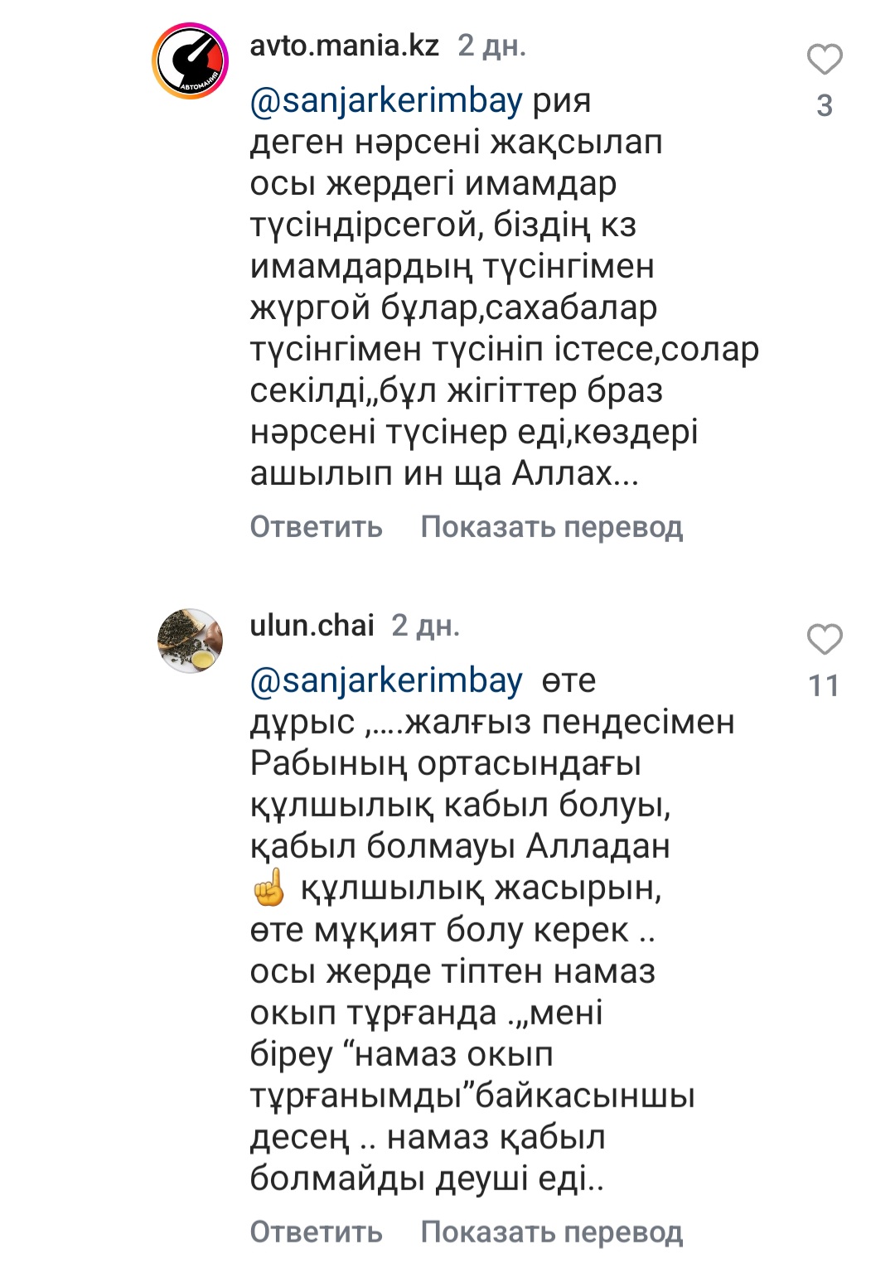This screenshot has height=1273, width=895.
Task: Tap the 2 дн. timestamp beside avto.mania.kz
Action: pyautogui.click(x=492, y=46)
